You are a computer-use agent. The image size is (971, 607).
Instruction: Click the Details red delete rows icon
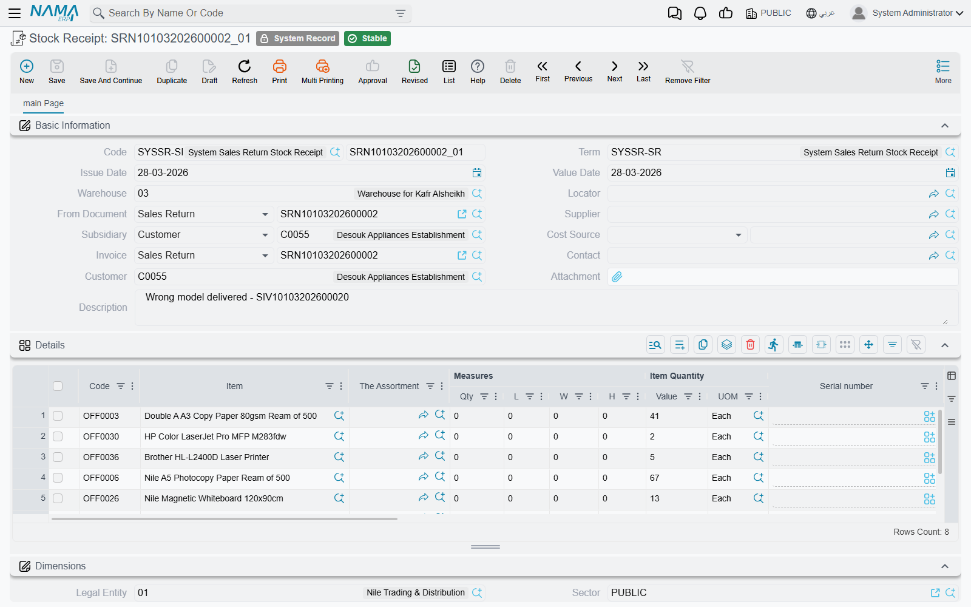[750, 345]
